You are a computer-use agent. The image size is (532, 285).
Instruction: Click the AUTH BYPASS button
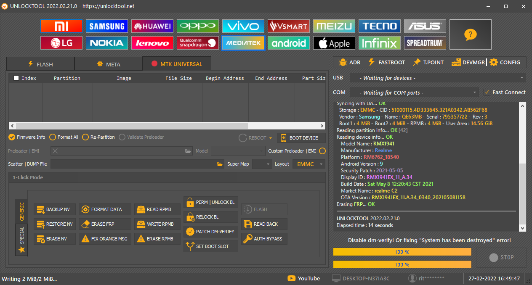click(x=264, y=239)
